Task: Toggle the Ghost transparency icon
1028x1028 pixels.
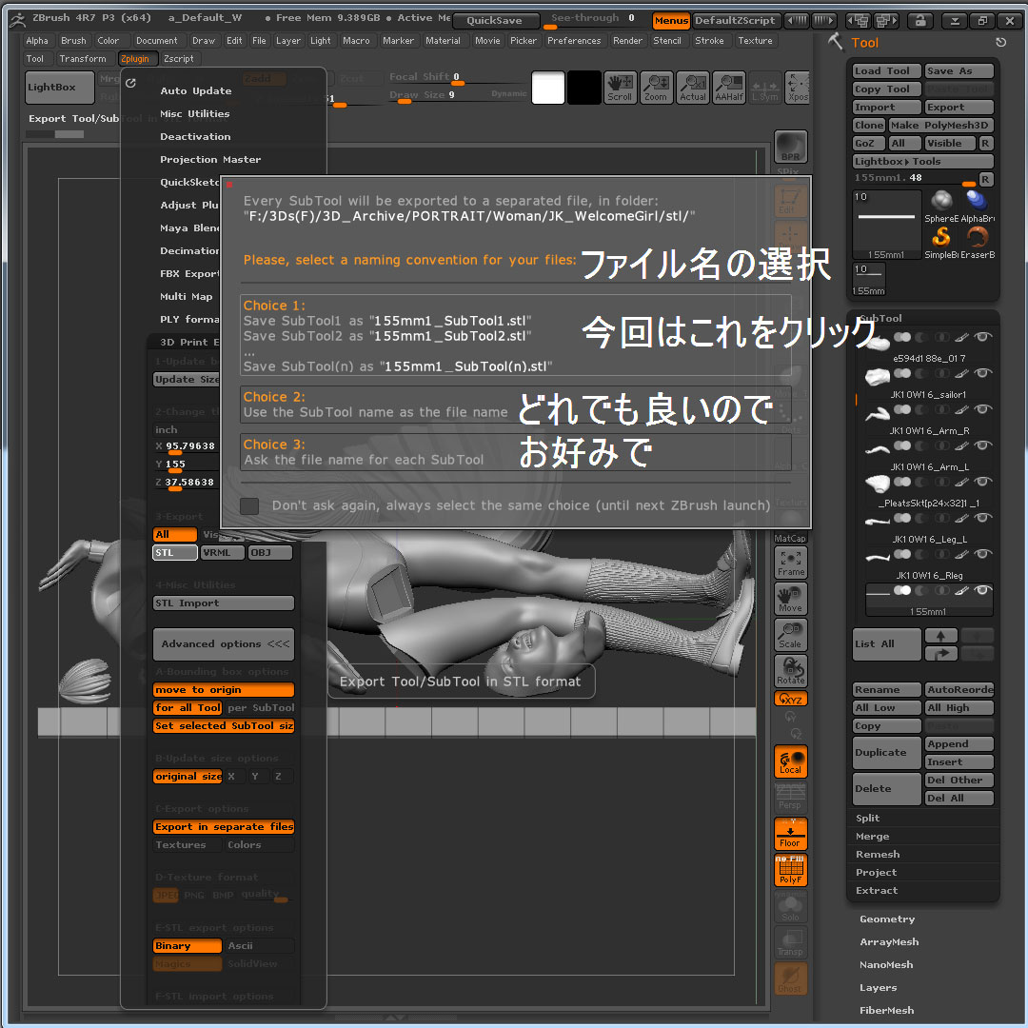Action: point(791,979)
